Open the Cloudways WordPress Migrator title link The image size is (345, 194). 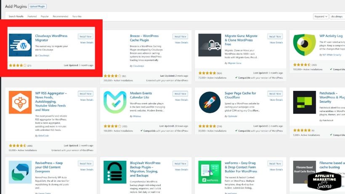click(51, 38)
